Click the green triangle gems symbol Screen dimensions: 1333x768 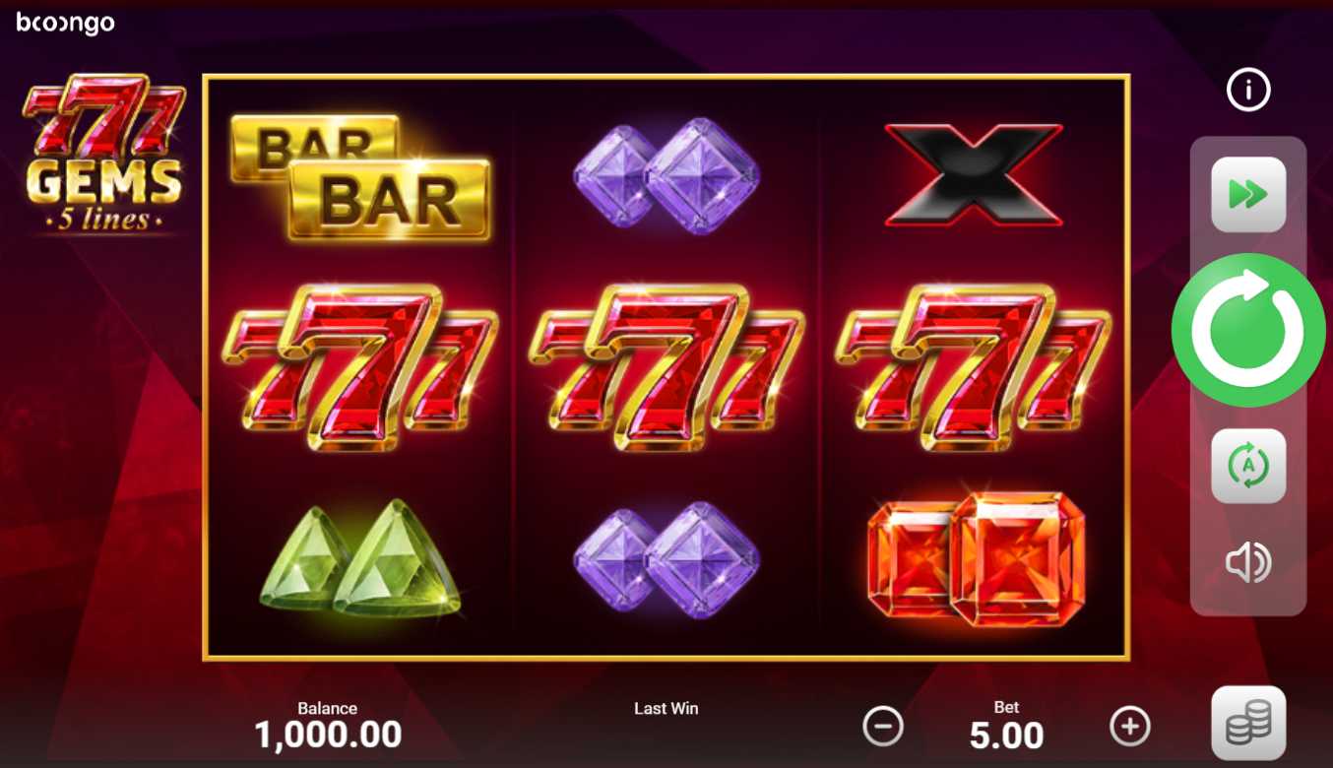360,557
